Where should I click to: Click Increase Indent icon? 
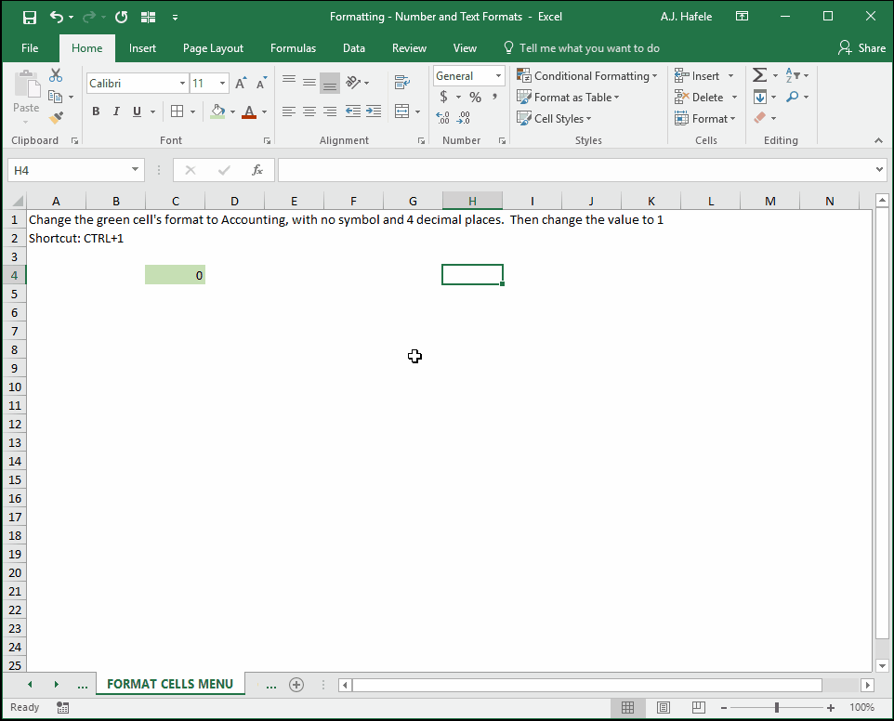(374, 111)
